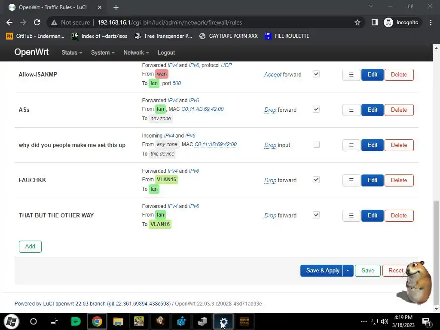
Task: Open the Index of ~dartz/isos bookmark
Action: click(x=99, y=36)
